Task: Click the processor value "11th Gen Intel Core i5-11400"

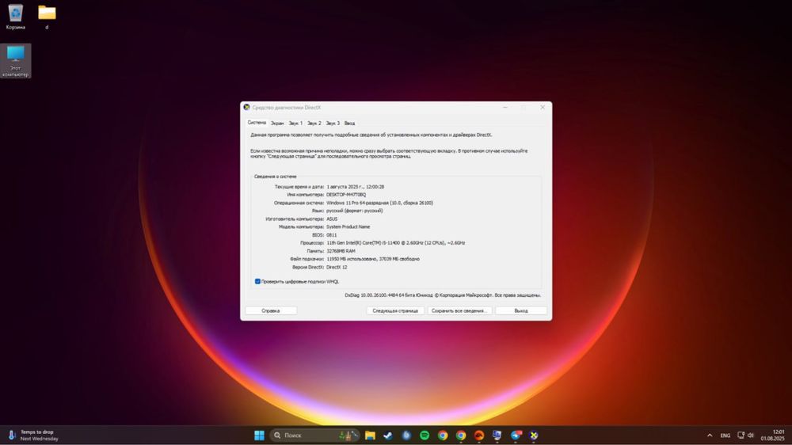Action: [395, 243]
